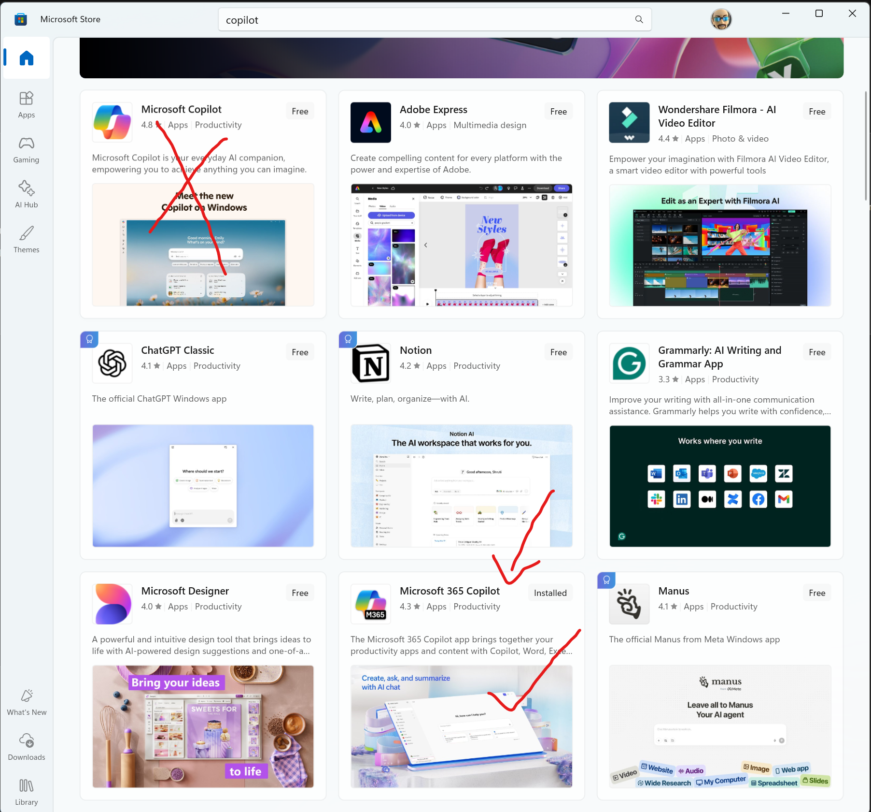Click 'Photo & video' category on Filmora
Viewport: 871px width, 812px height.
[740, 139]
